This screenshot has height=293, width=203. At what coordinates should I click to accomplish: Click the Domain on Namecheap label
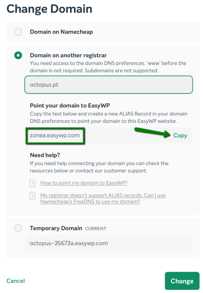click(62, 32)
